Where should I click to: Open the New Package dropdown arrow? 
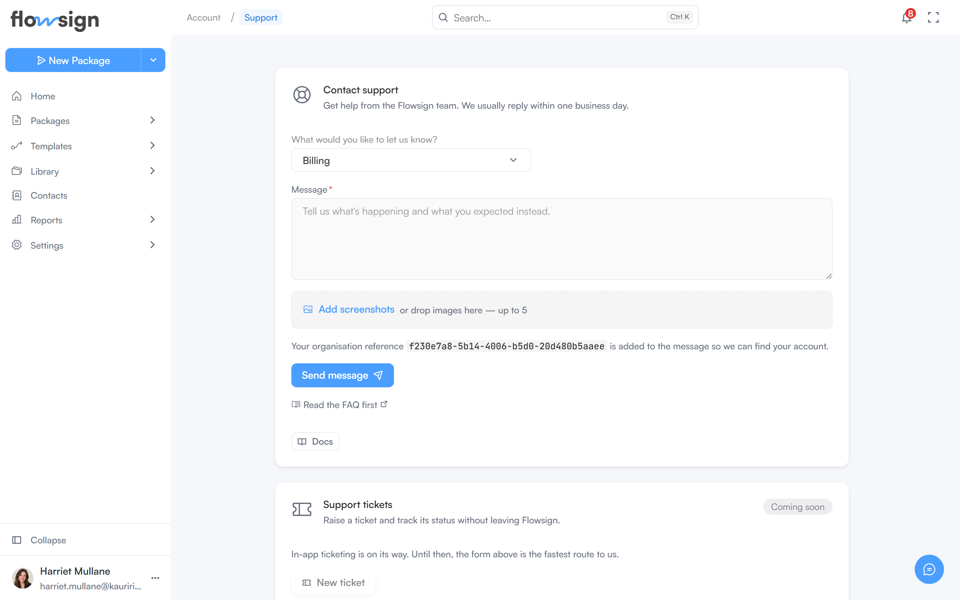[x=153, y=60]
